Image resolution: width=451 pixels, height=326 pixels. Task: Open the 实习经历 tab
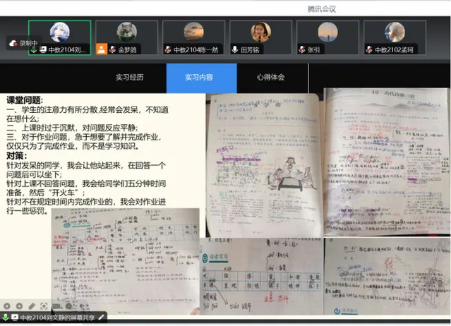click(129, 77)
